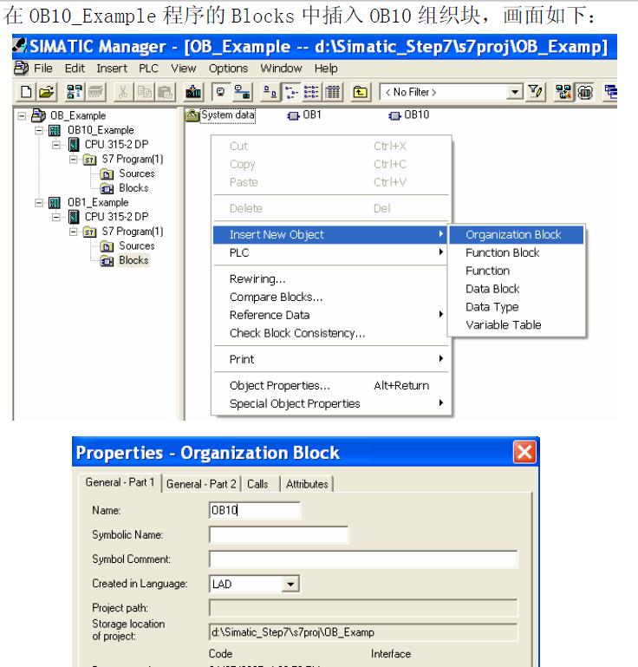Image resolution: width=638 pixels, height=667 pixels.
Task: Click the filter funnel edit icon
Action: (536, 92)
